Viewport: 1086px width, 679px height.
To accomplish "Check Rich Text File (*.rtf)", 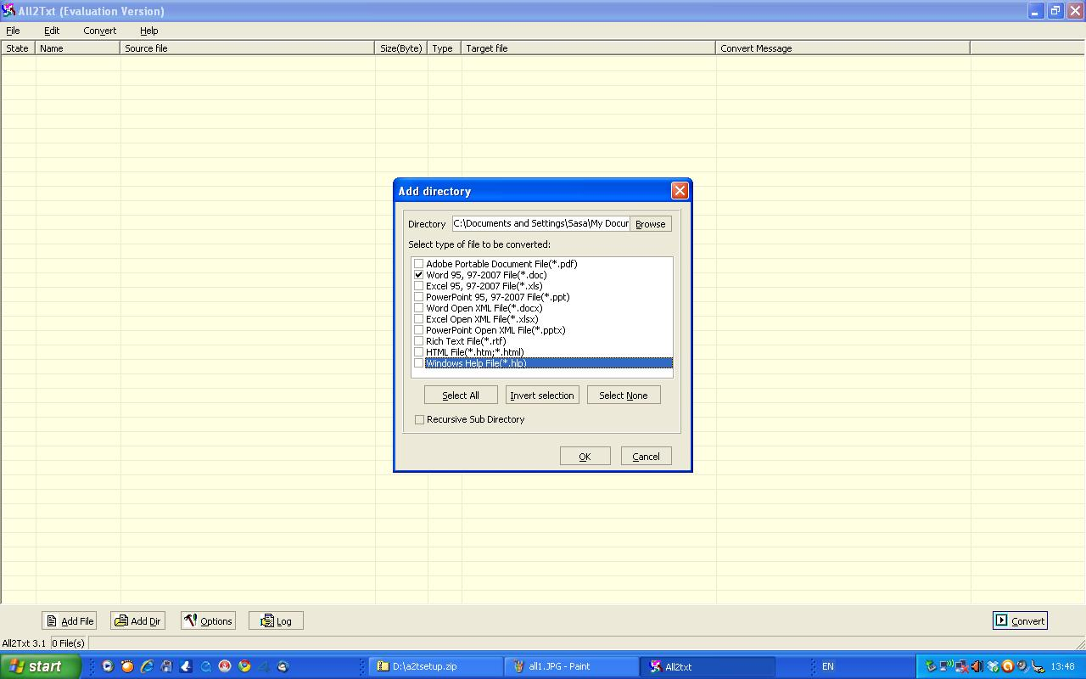I will pyautogui.click(x=418, y=341).
